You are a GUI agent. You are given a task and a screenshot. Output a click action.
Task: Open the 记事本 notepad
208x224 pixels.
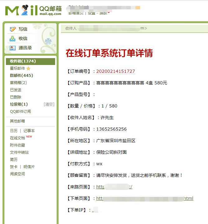[29, 131]
